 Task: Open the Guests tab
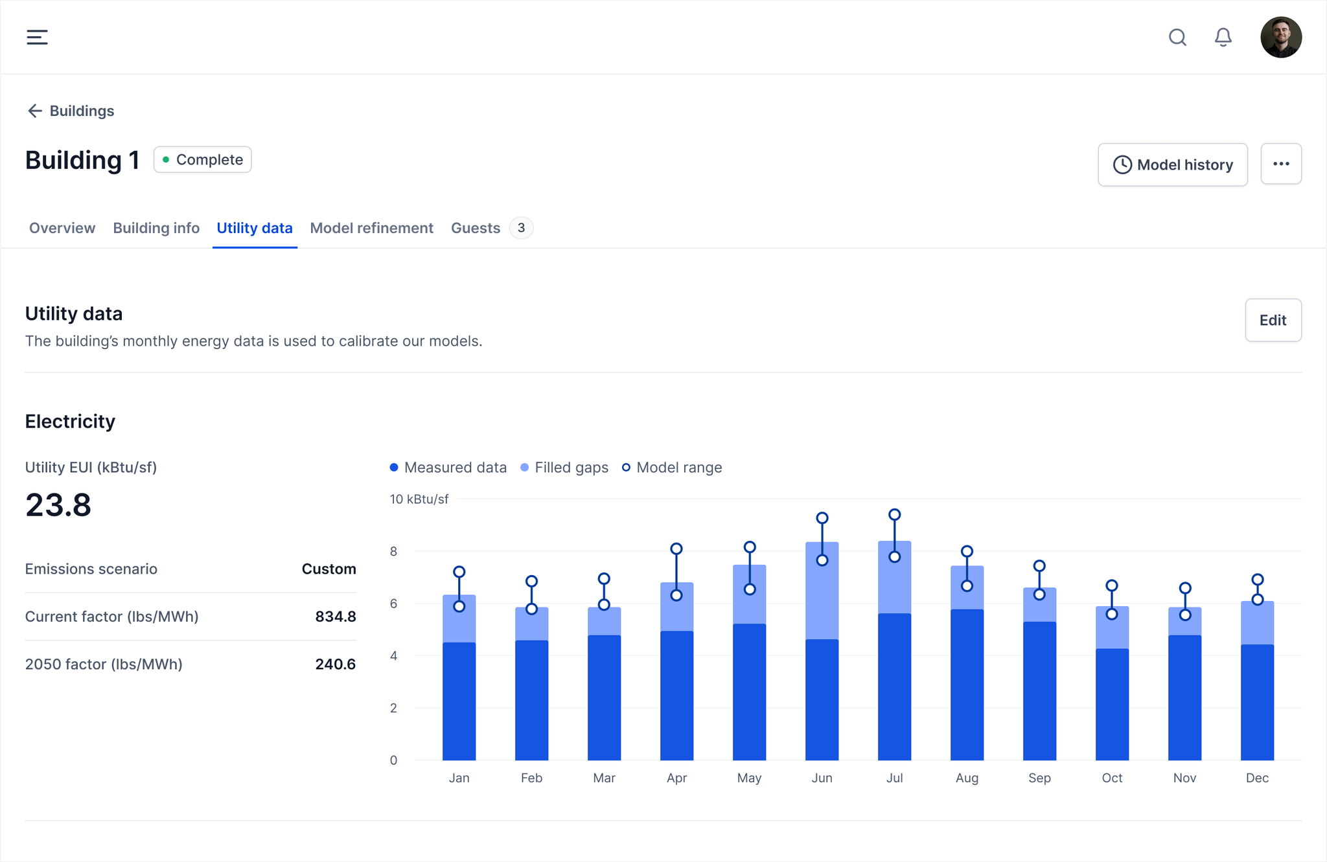pyautogui.click(x=476, y=228)
